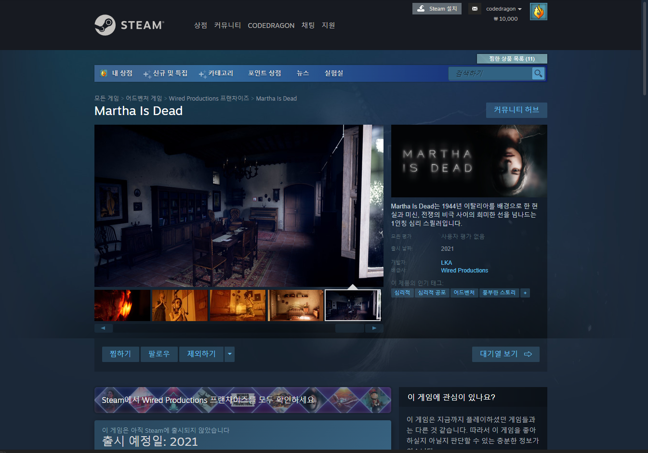Image resolution: width=648 pixels, height=453 pixels.
Task: Click the 대기열 보기 button
Action: [505, 354]
